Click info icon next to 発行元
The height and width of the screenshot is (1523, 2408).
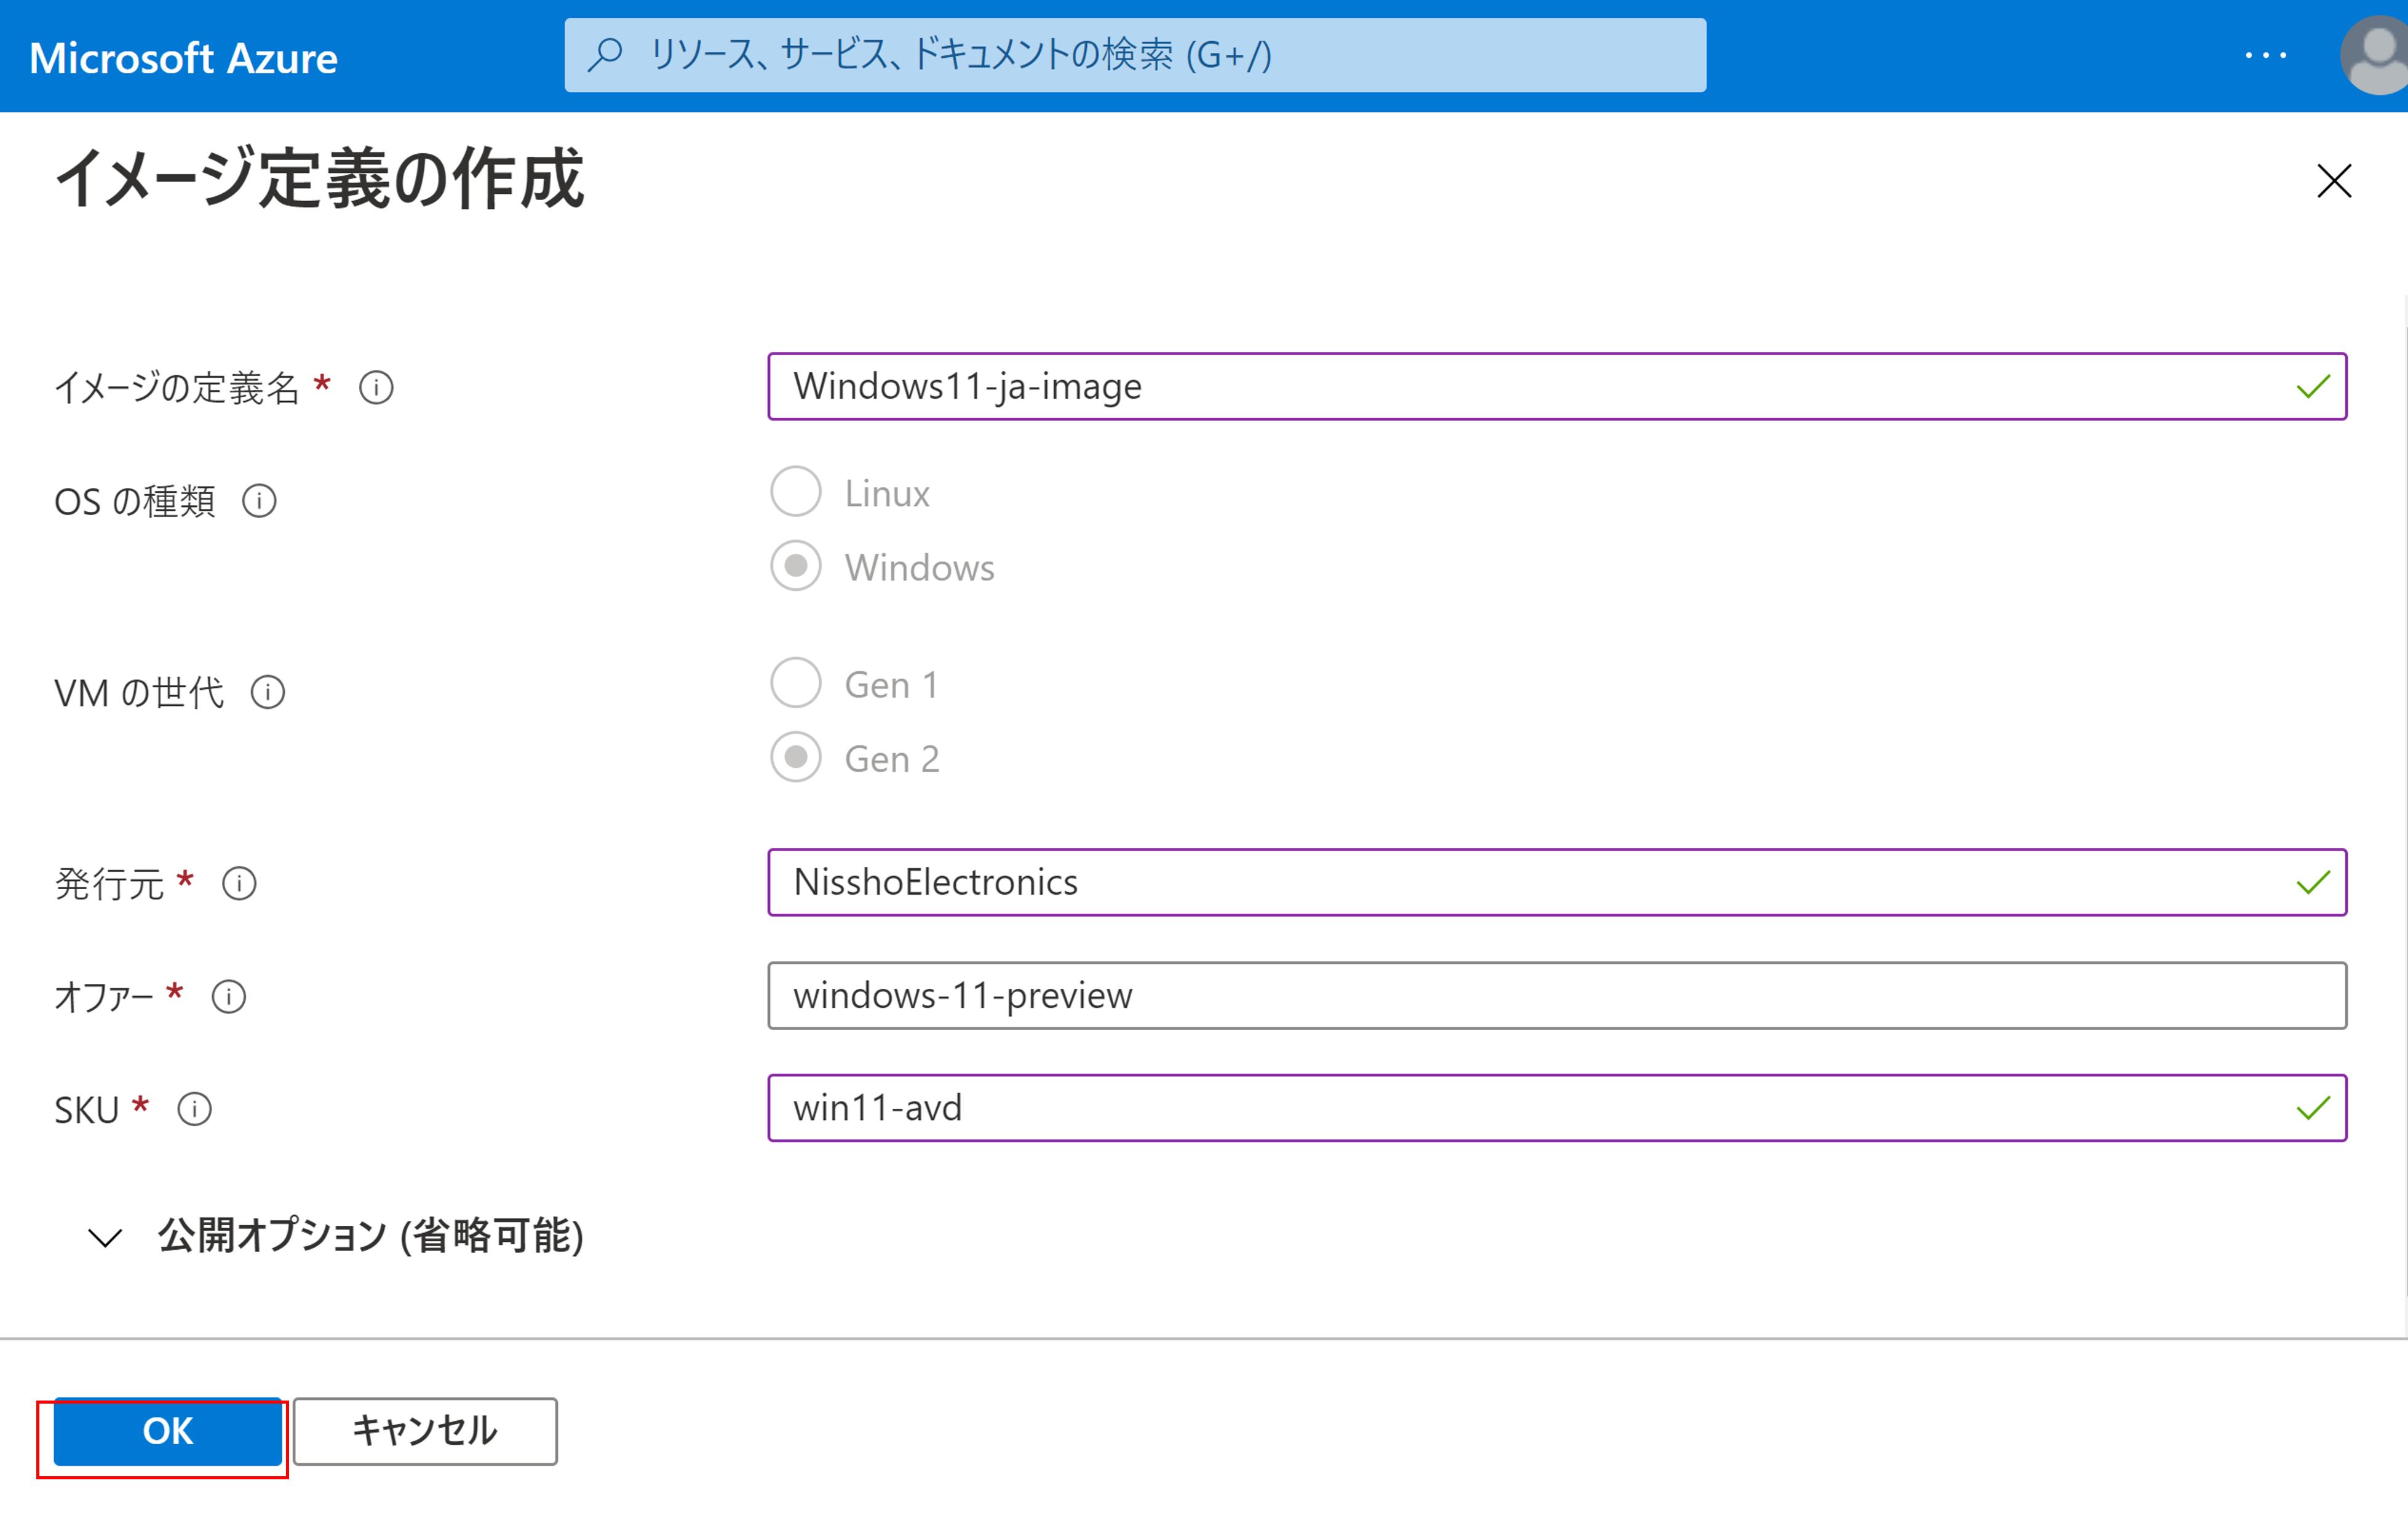[239, 884]
